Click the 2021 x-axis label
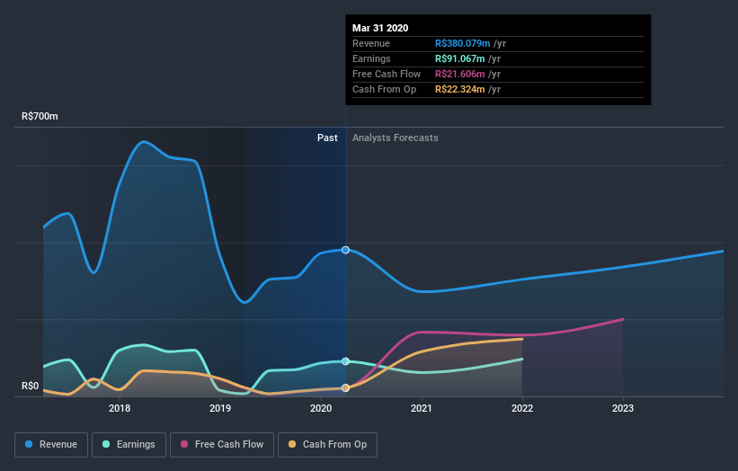Screen dimensions: 738x471 click(x=422, y=408)
